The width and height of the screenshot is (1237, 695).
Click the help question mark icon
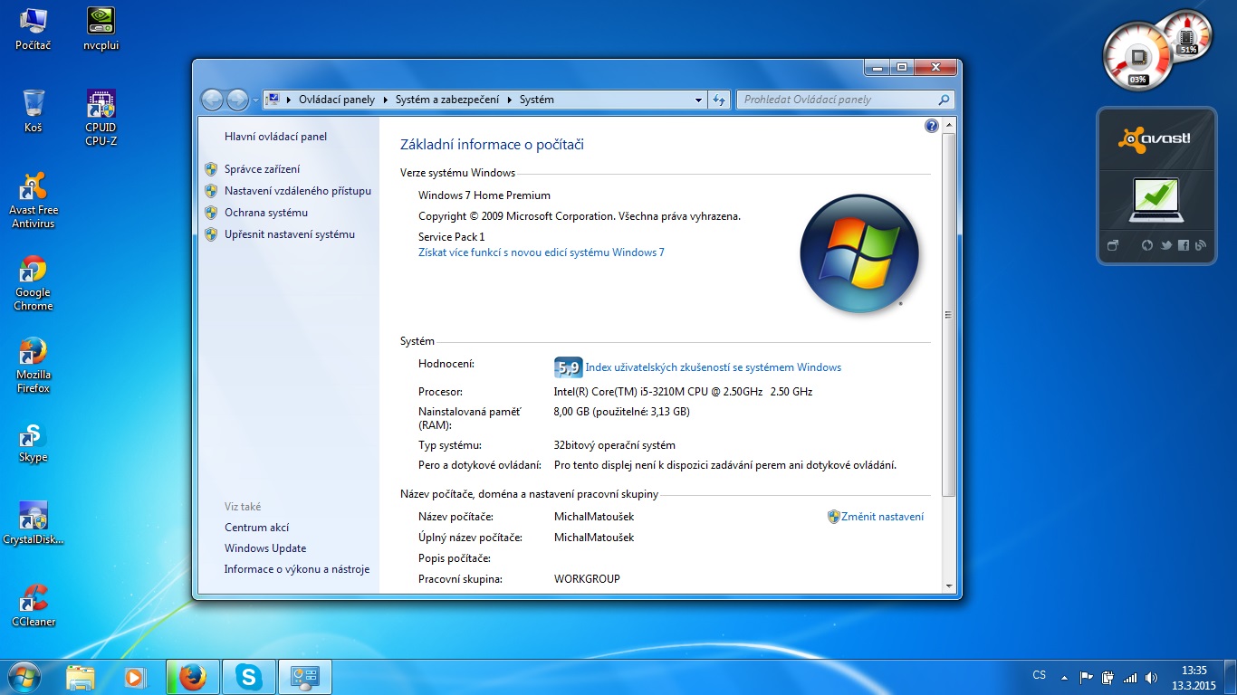tap(931, 126)
